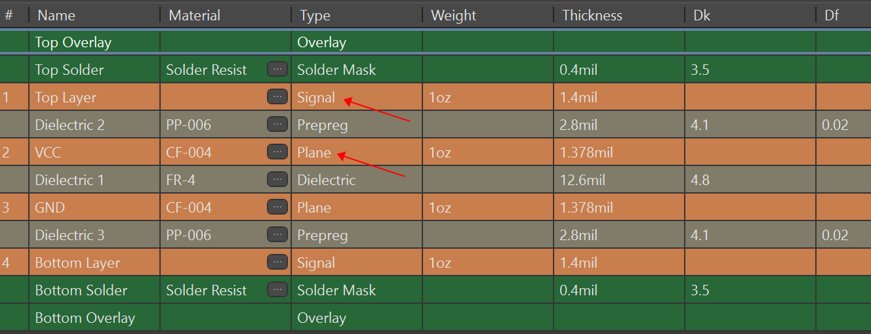Select the Top Overlay layer name

click(x=73, y=42)
